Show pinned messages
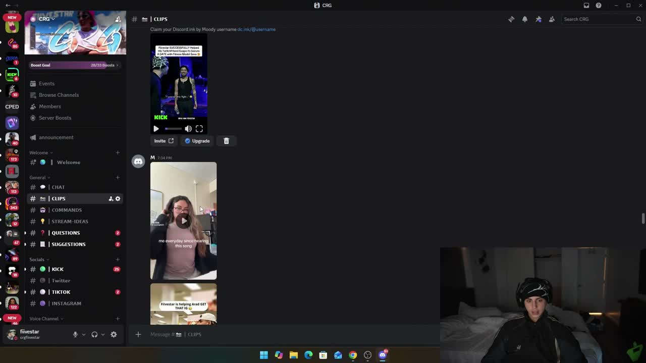The width and height of the screenshot is (646, 363). [x=539, y=19]
